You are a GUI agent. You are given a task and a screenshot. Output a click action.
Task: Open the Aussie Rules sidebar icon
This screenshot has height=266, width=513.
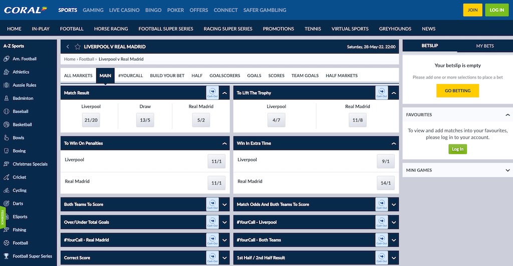click(6, 85)
